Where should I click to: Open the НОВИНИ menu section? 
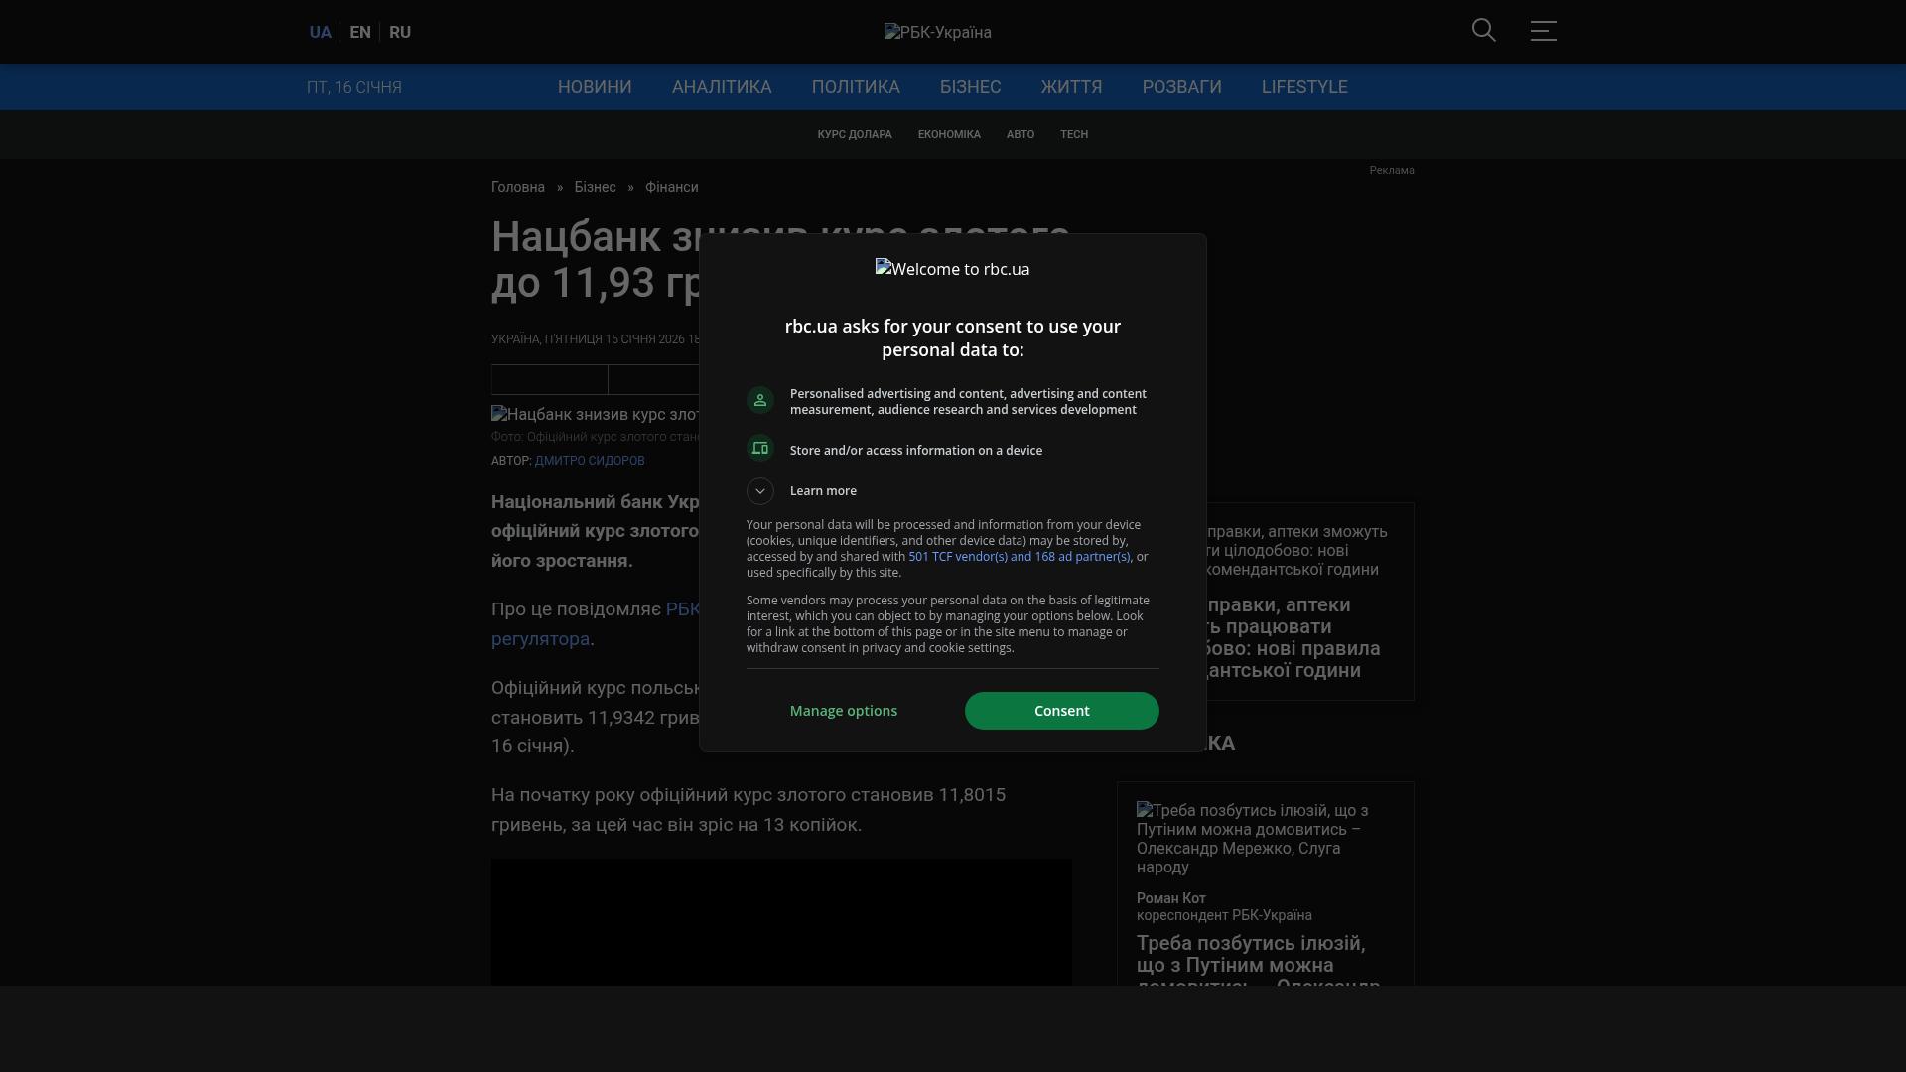pos(595,87)
